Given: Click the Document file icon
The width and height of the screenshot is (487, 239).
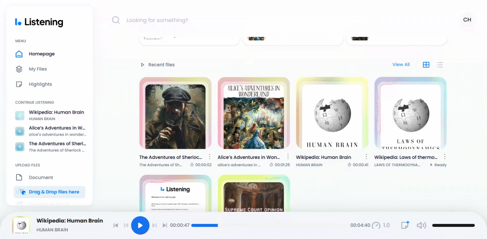Looking at the screenshot, I should tap(19, 178).
